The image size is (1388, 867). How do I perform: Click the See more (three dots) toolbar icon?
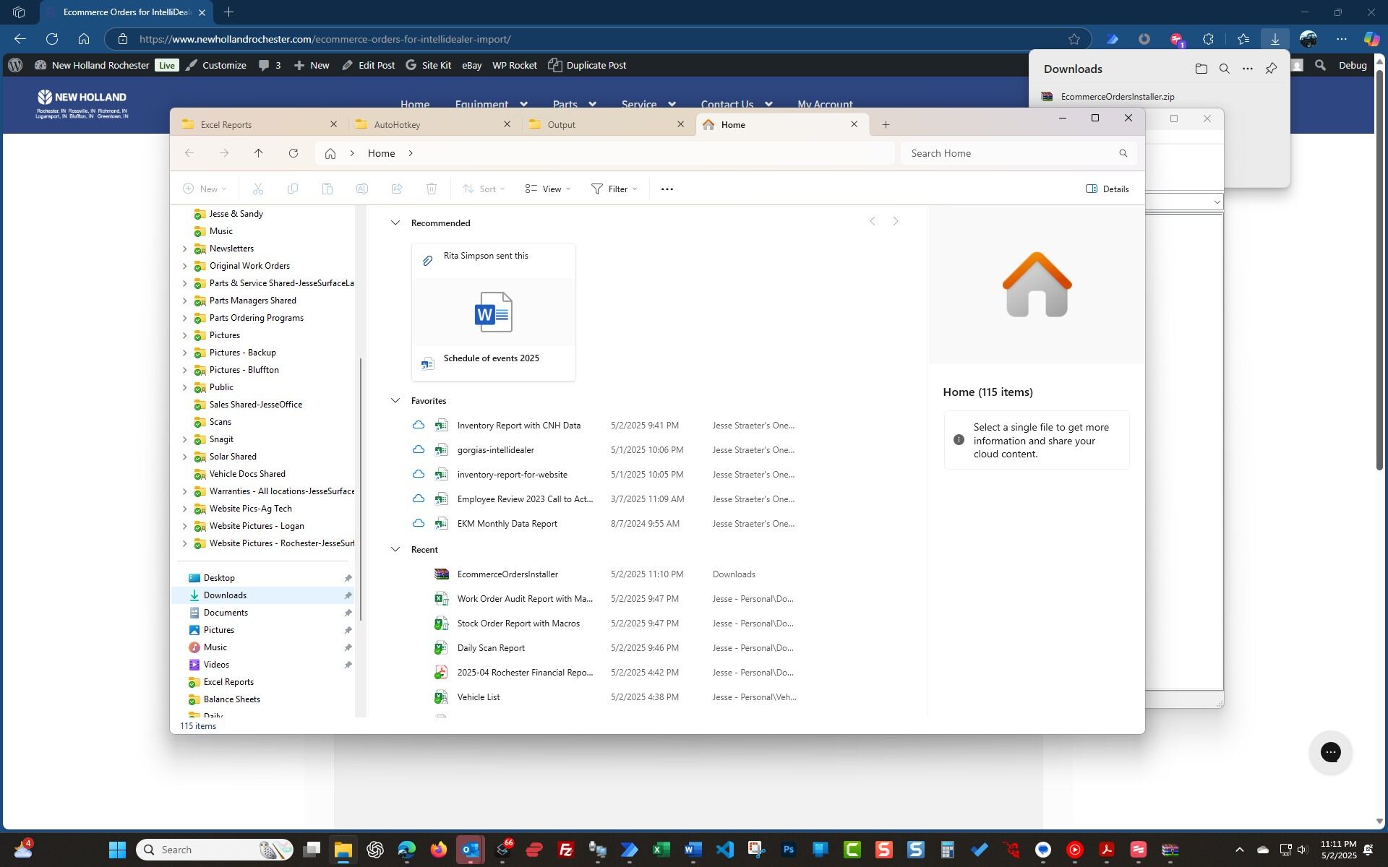pos(667,189)
